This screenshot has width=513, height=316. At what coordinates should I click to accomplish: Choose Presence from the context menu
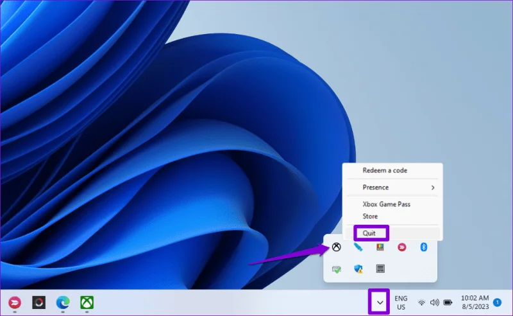coord(392,188)
